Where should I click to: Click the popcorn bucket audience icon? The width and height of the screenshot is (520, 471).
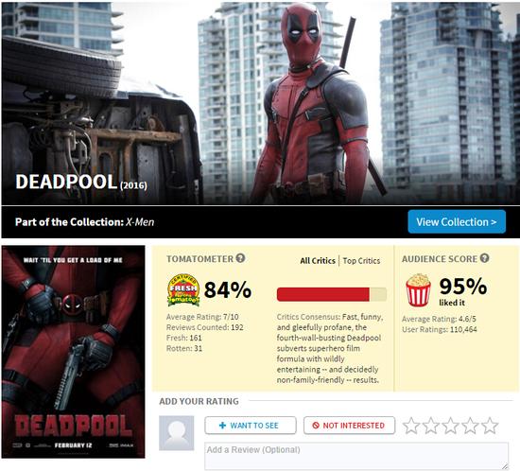coord(418,289)
